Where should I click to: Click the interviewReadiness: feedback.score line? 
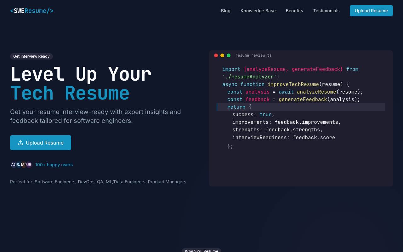(x=284, y=138)
